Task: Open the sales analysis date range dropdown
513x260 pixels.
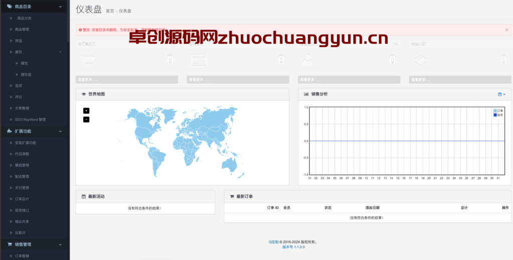Action: (x=501, y=94)
